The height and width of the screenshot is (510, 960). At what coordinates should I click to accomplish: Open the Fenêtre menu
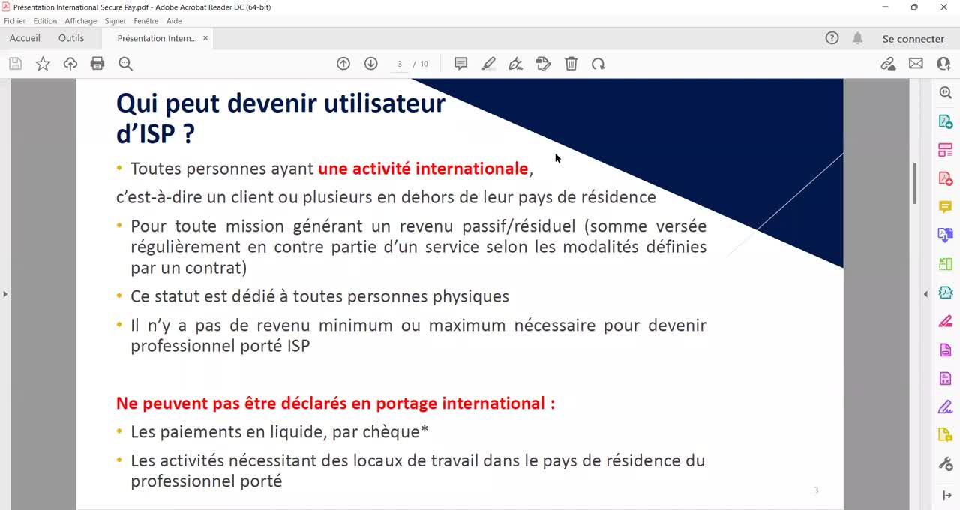145,21
